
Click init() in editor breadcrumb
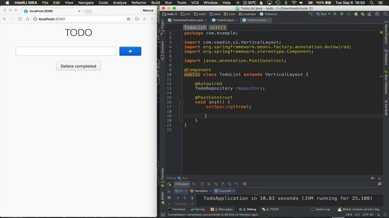[x=218, y=27]
